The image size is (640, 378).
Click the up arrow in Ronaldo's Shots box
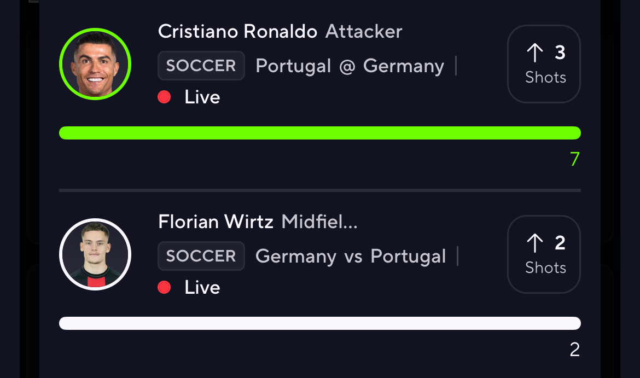click(534, 53)
